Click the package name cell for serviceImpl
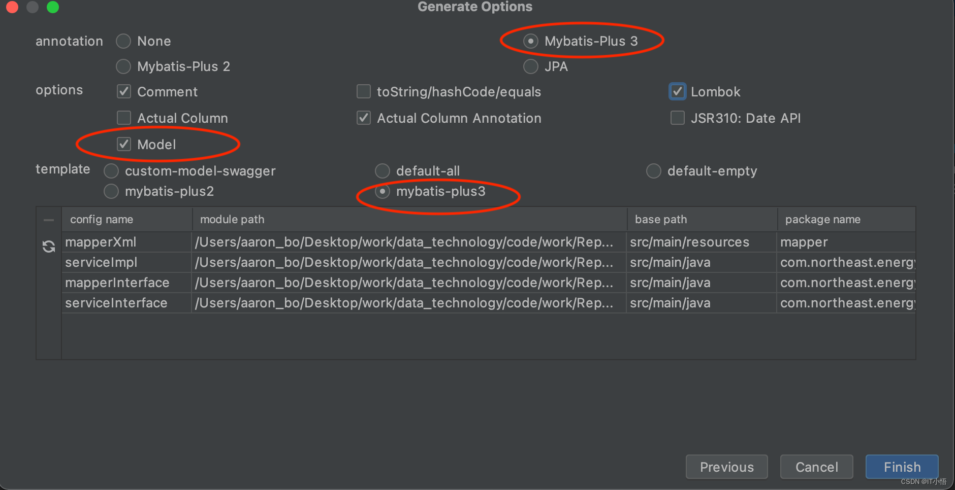The width and height of the screenshot is (955, 490). click(x=846, y=262)
